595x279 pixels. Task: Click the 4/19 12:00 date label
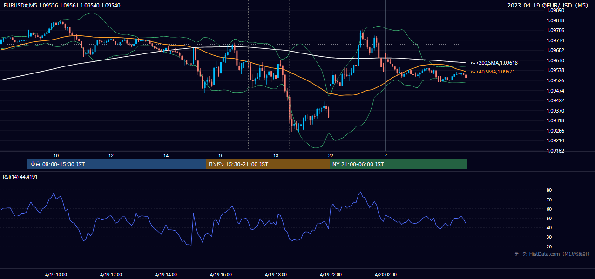point(111,274)
